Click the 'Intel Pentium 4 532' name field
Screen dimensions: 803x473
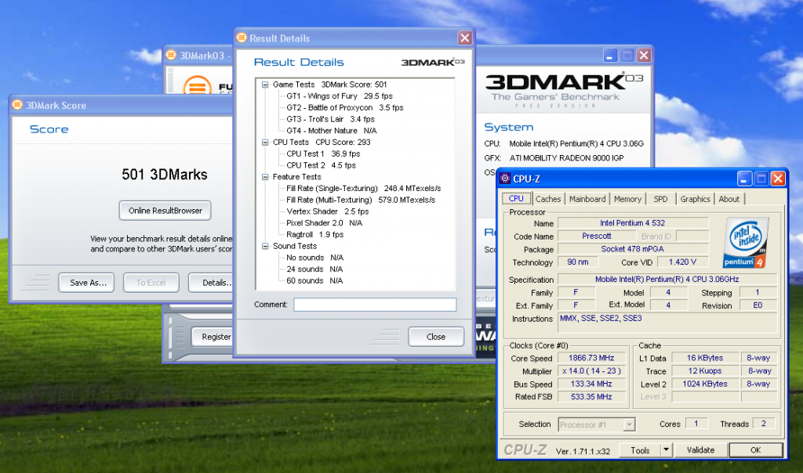(633, 223)
